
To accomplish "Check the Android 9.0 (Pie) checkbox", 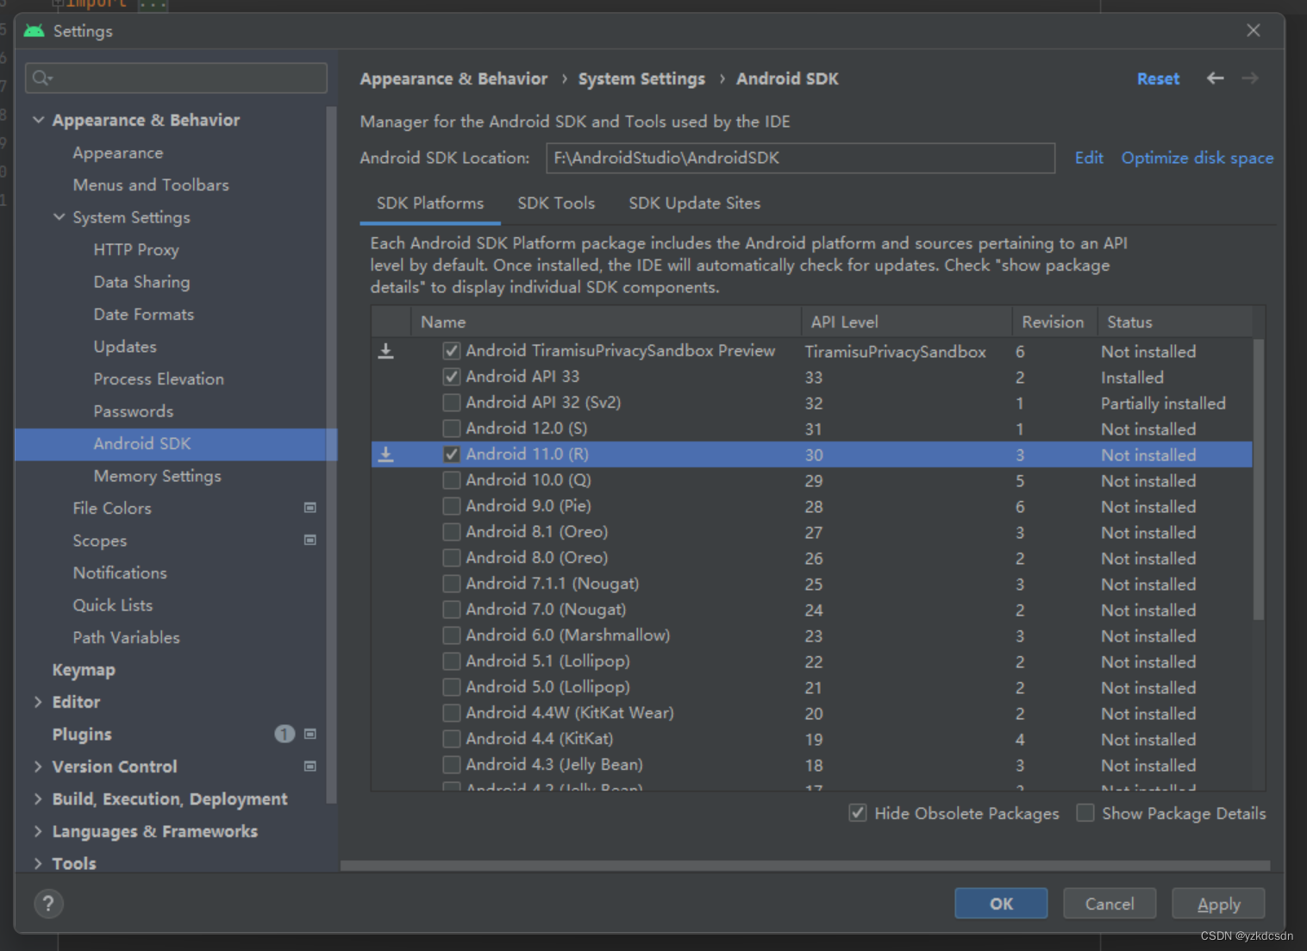I will tap(451, 506).
